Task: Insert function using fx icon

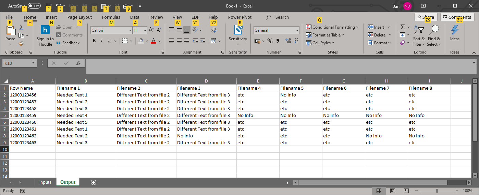Action: (78, 63)
